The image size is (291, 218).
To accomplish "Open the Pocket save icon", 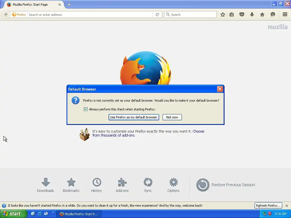I will (x=242, y=14).
